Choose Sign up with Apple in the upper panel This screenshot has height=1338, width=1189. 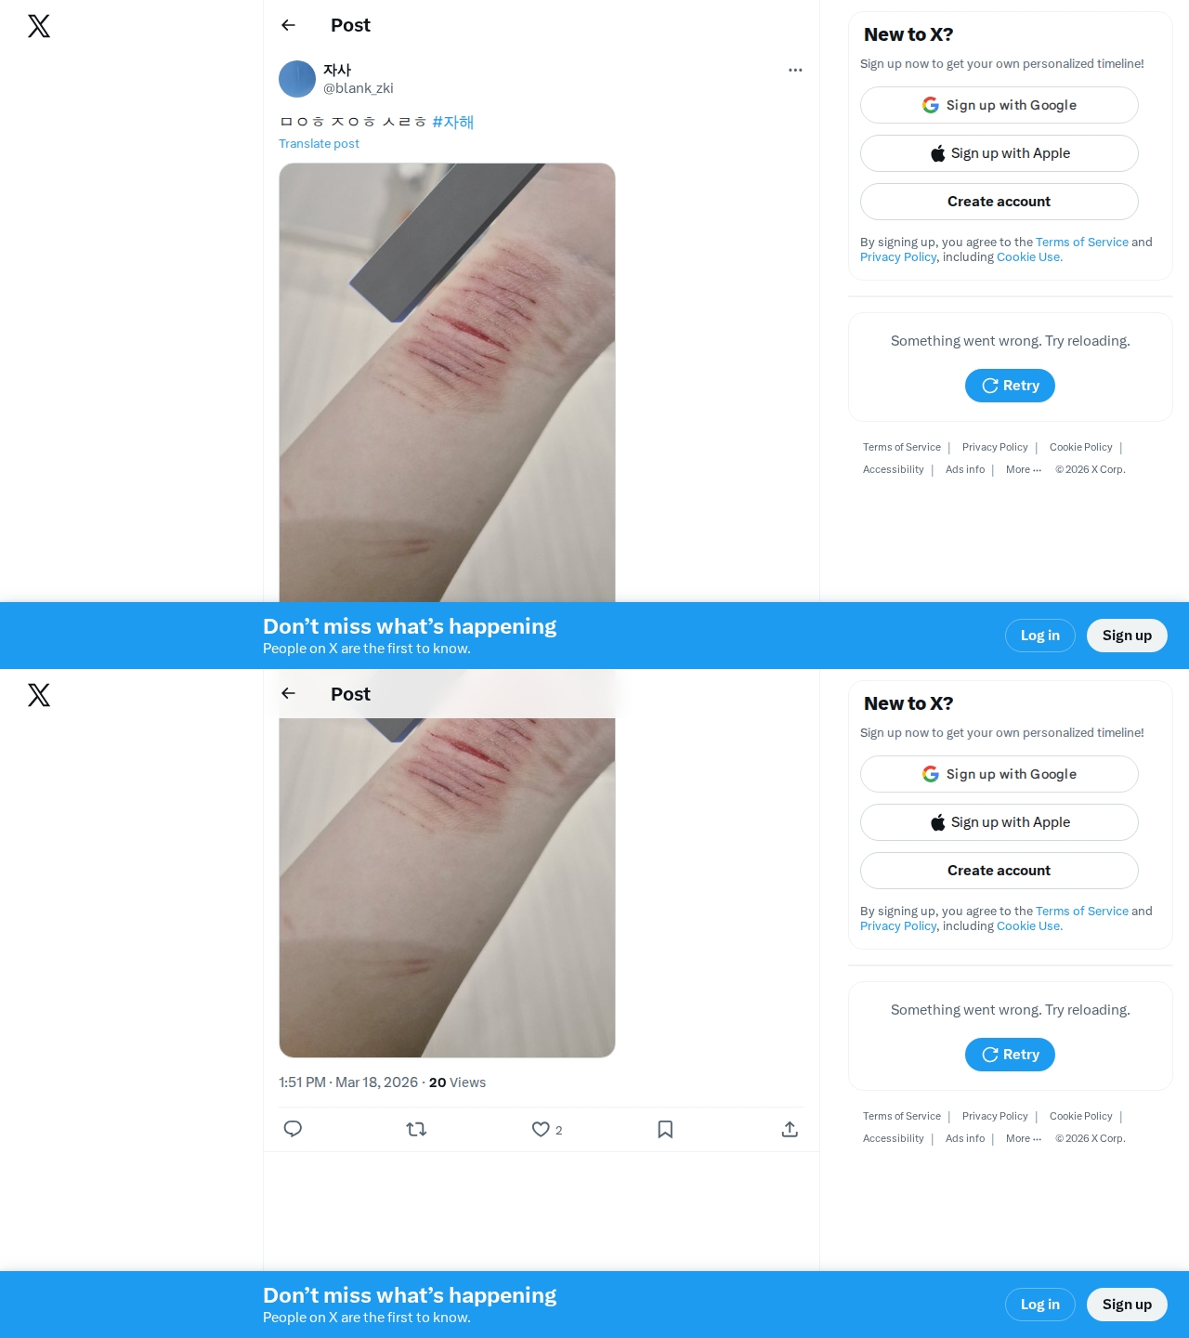(1000, 153)
